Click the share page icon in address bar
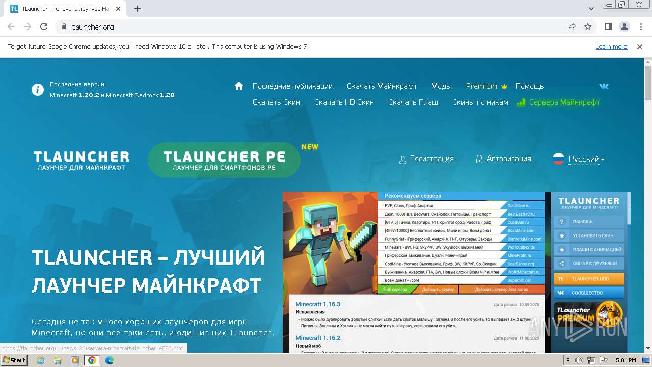The width and height of the screenshot is (652, 367). 572,27
